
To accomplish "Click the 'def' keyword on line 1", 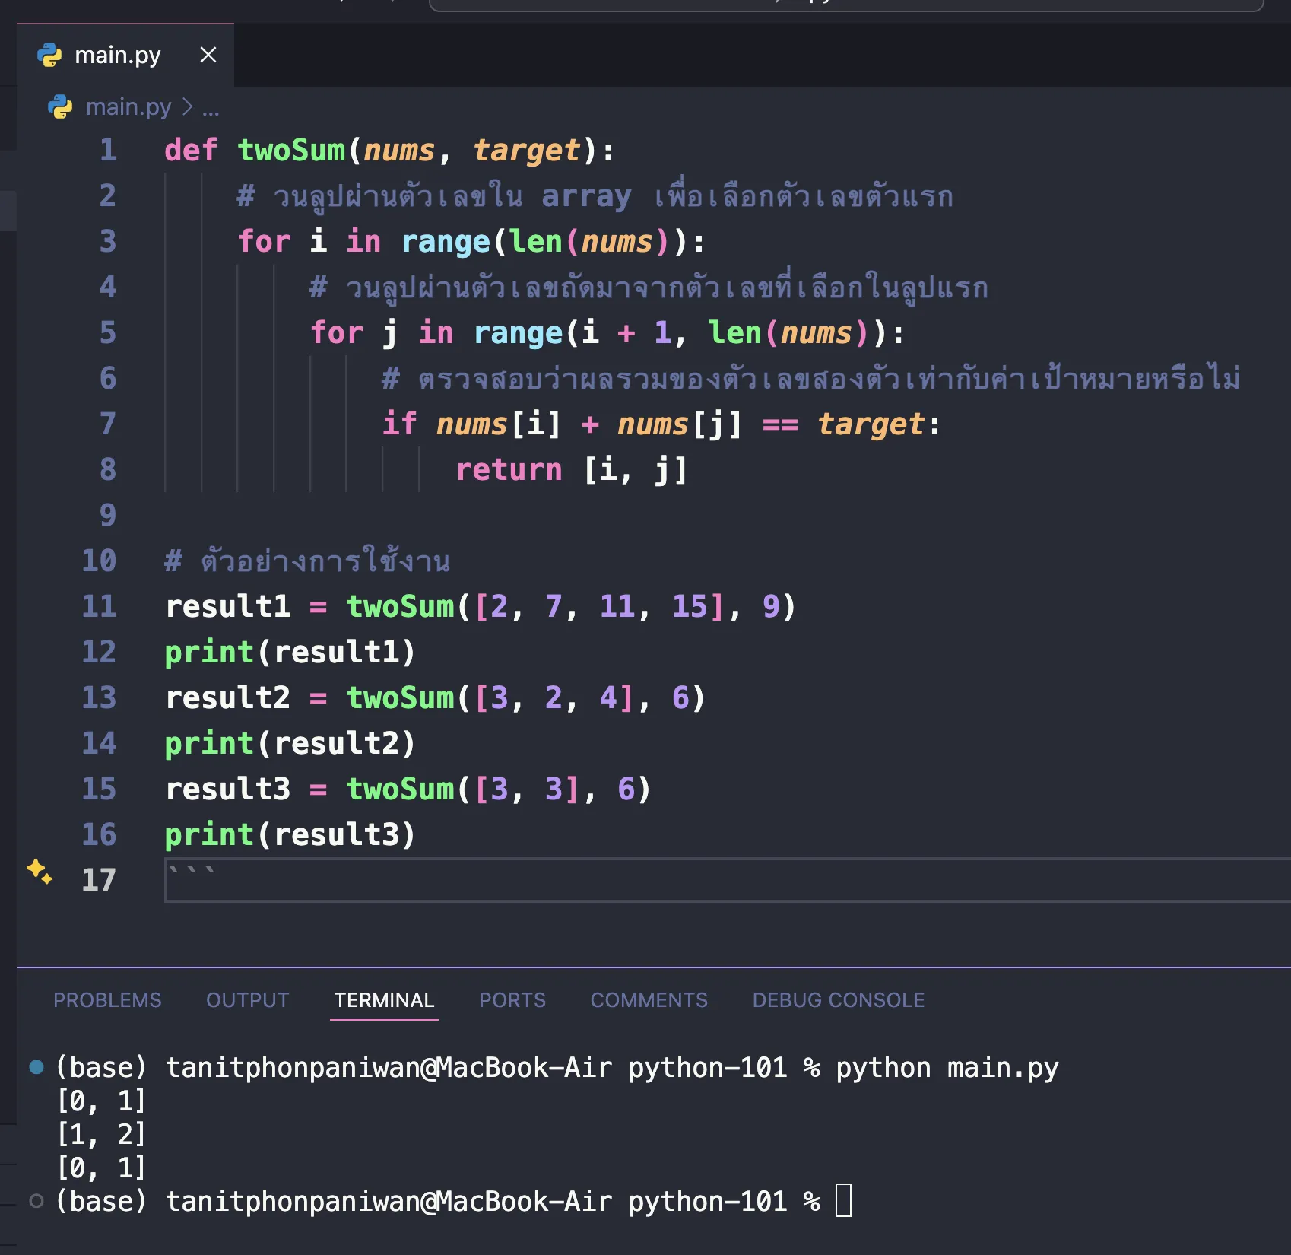I will tap(191, 150).
